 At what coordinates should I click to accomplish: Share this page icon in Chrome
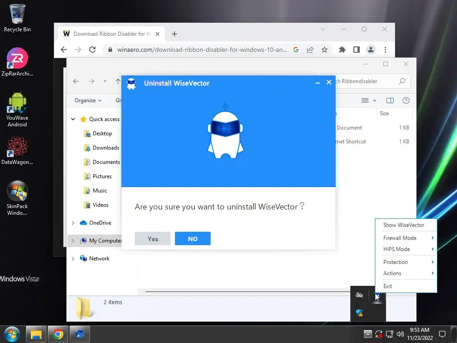310,50
